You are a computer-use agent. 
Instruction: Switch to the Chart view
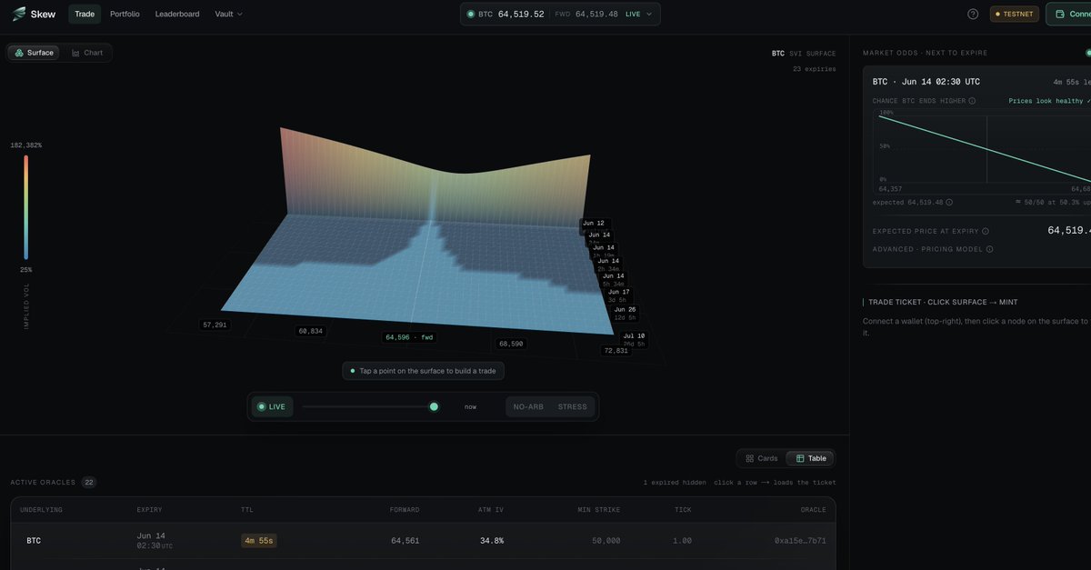(x=87, y=53)
